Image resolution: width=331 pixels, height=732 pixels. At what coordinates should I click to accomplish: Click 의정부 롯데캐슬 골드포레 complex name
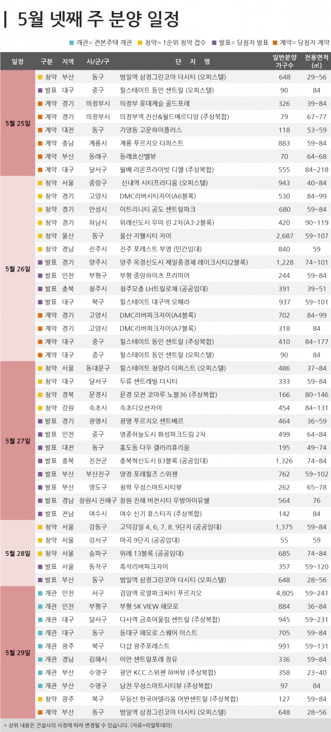pyautogui.click(x=154, y=103)
